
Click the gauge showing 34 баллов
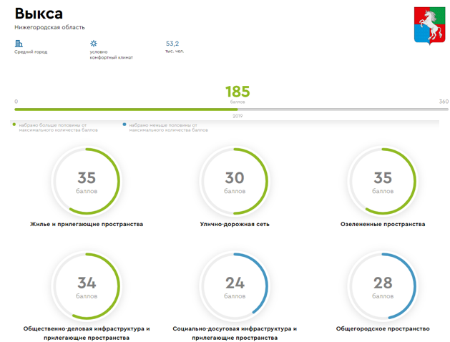coord(87,286)
